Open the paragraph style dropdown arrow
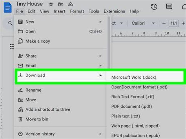 [x=121, y=23]
